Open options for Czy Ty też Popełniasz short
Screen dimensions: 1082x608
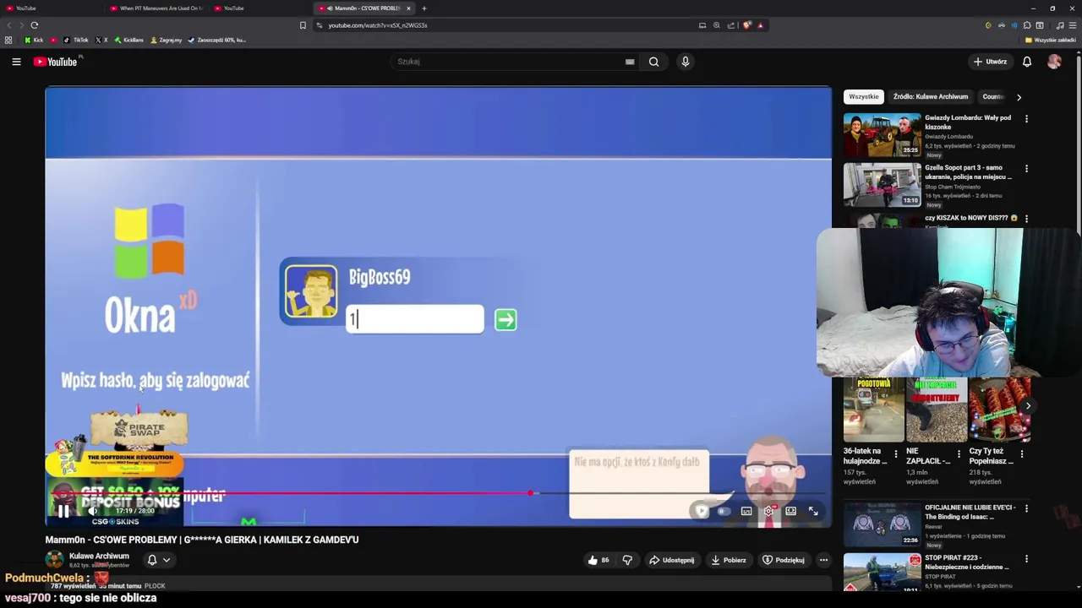click(1022, 454)
